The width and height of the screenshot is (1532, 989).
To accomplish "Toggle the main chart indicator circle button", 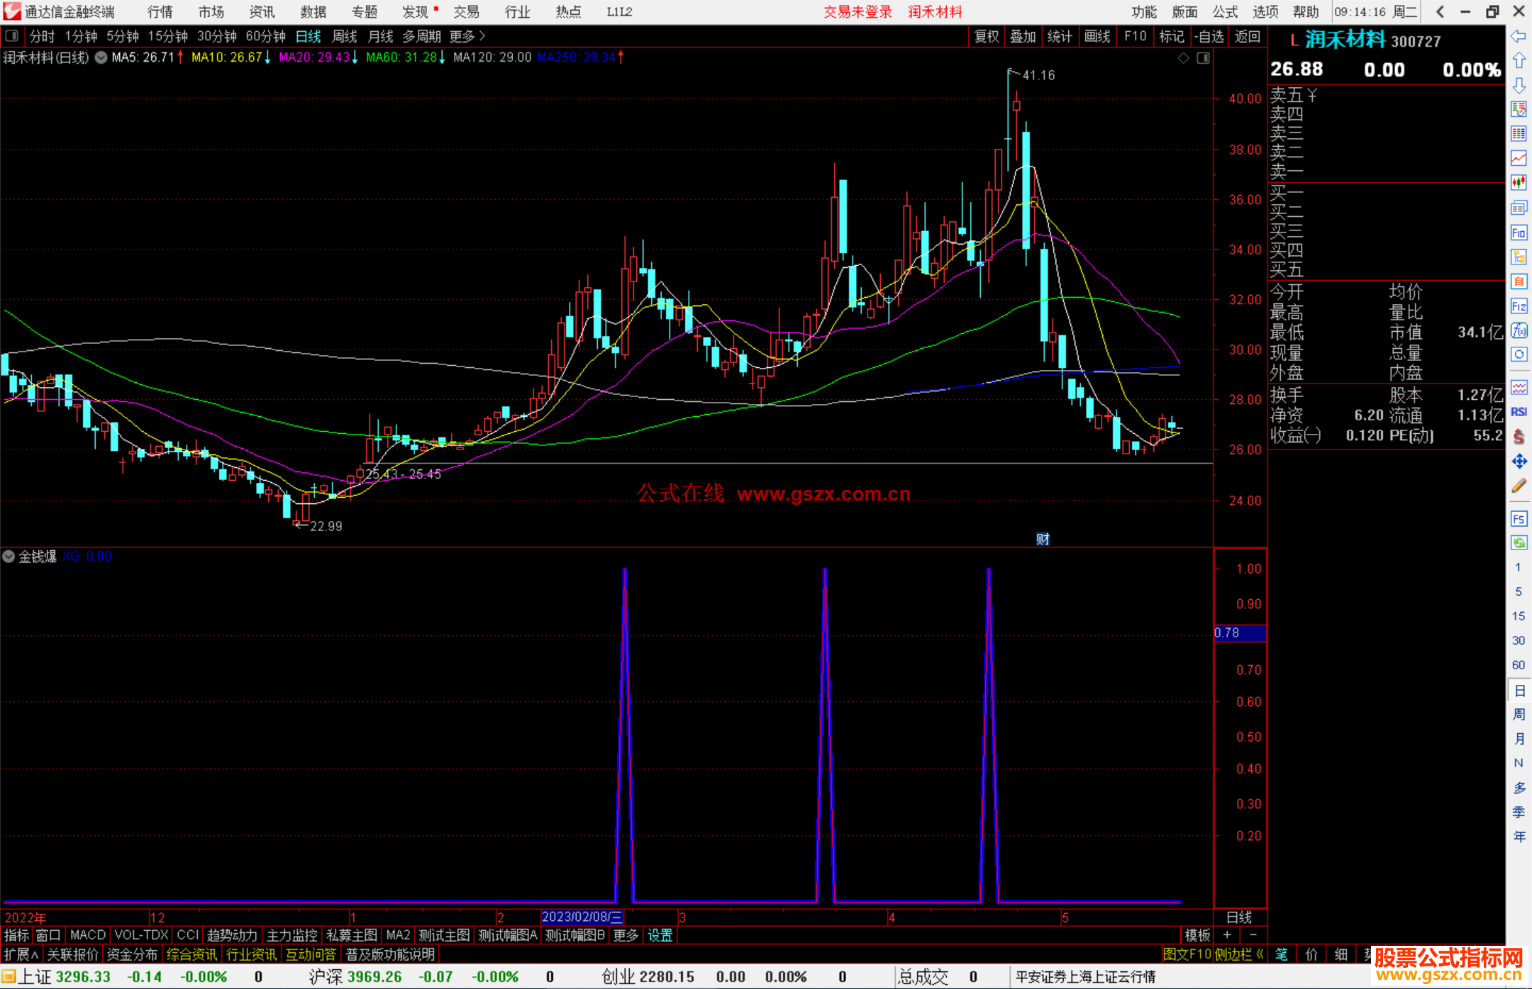I will [x=101, y=57].
